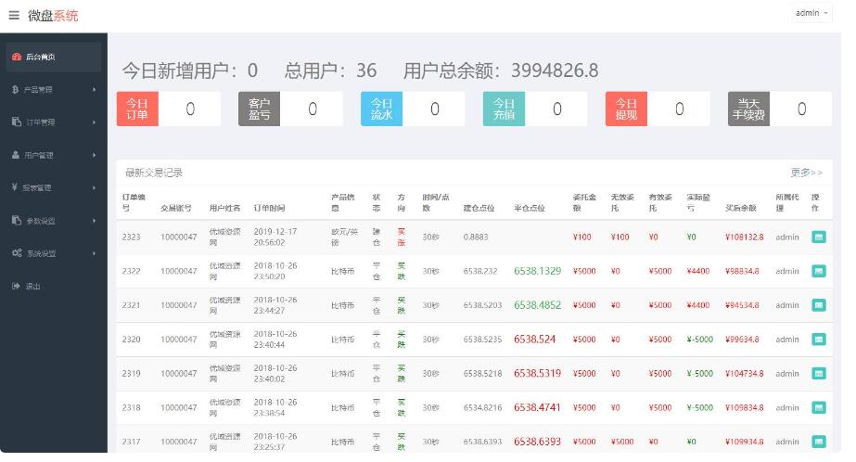The height and width of the screenshot is (462, 856).
Task: Click the 交易账号 column header
Action: tap(176, 208)
